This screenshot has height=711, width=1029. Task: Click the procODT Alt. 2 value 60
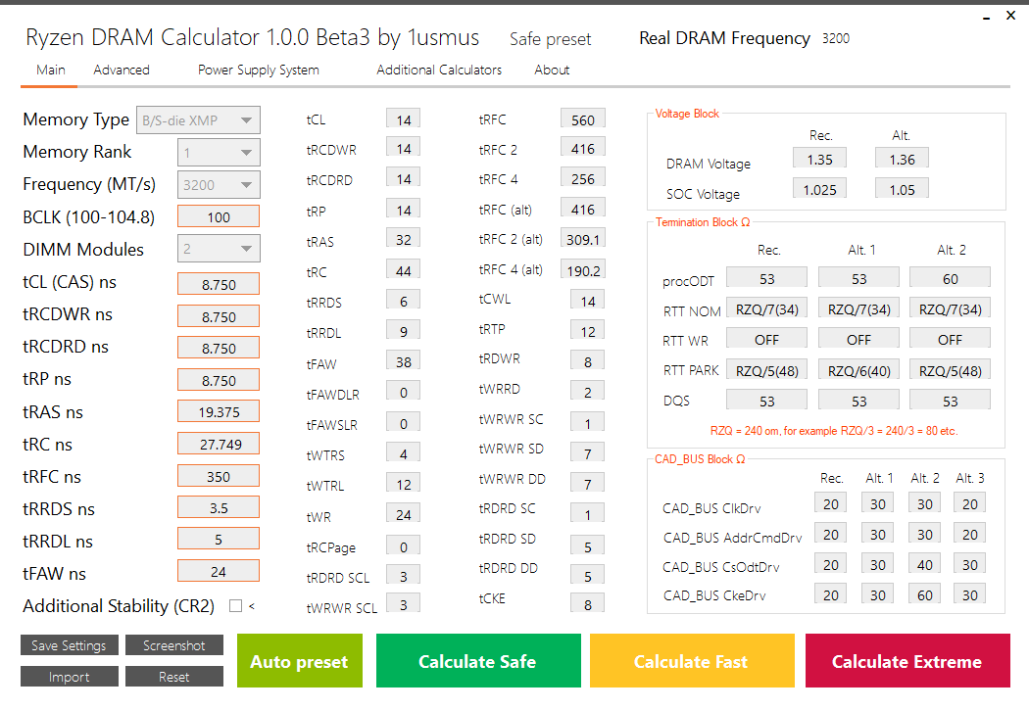click(x=950, y=278)
